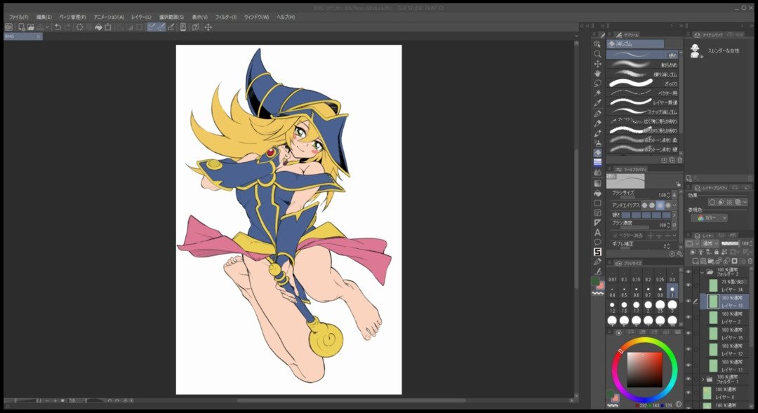The width and height of the screenshot is (758, 413).
Task: Select the Operation object tool
Action: [597, 44]
